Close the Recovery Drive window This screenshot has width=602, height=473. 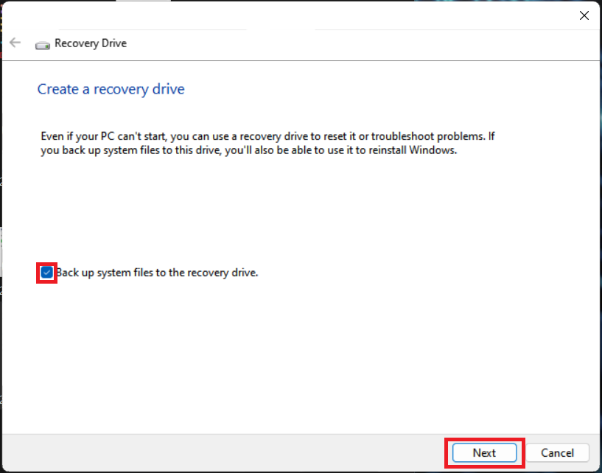tap(584, 15)
